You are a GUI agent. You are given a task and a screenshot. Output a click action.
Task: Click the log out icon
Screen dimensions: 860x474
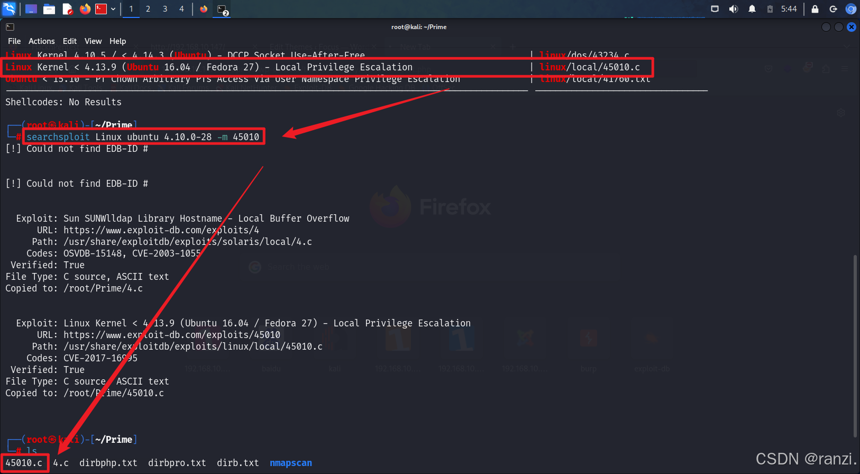pyautogui.click(x=833, y=9)
